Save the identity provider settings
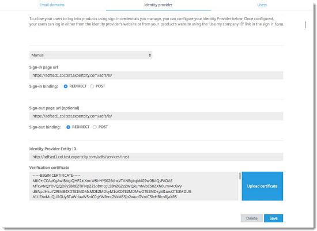The width and height of the screenshot is (317, 231). point(274,218)
